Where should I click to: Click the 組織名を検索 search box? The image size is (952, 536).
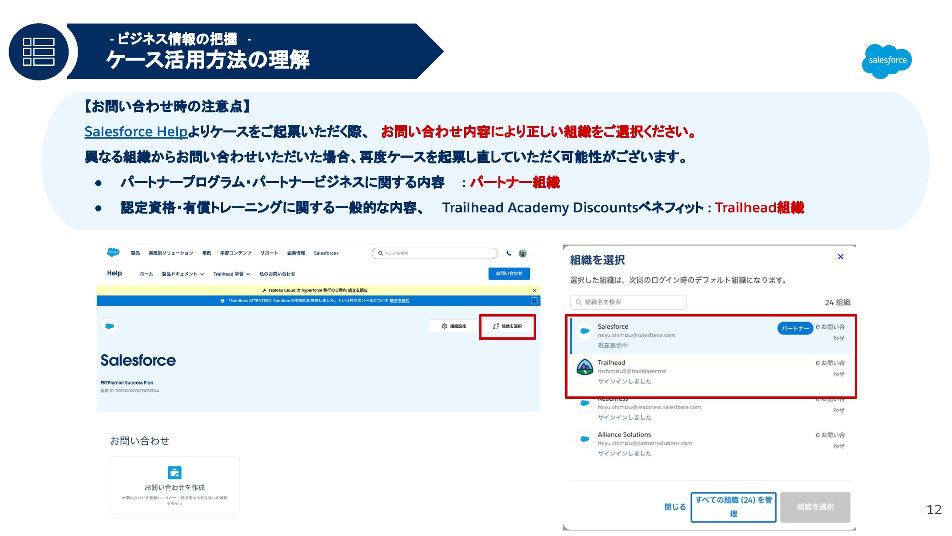[629, 302]
